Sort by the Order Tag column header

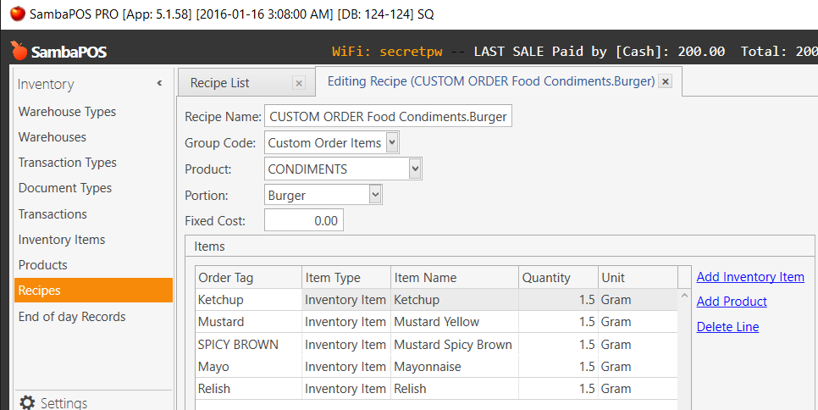pyautogui.click(x=249, y=278)
